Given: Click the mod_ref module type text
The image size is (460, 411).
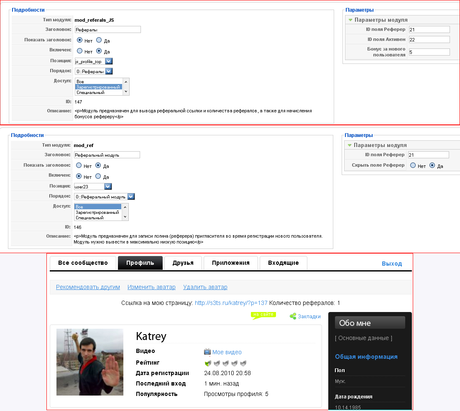Looking at the screenshot, I should 84,146.
